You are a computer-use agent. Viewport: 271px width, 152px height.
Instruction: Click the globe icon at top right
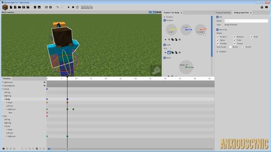coord(262,7)
